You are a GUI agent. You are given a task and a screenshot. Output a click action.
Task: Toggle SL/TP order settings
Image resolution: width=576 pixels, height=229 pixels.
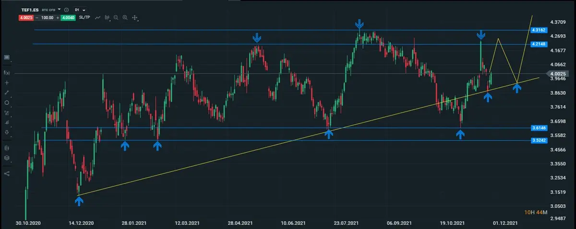coord(85,18)
